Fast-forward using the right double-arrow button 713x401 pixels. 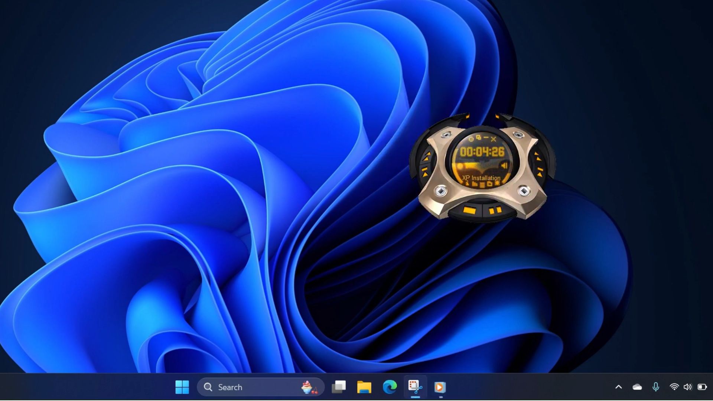538,156
